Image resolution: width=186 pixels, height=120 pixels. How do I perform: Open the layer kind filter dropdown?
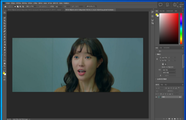160,88
